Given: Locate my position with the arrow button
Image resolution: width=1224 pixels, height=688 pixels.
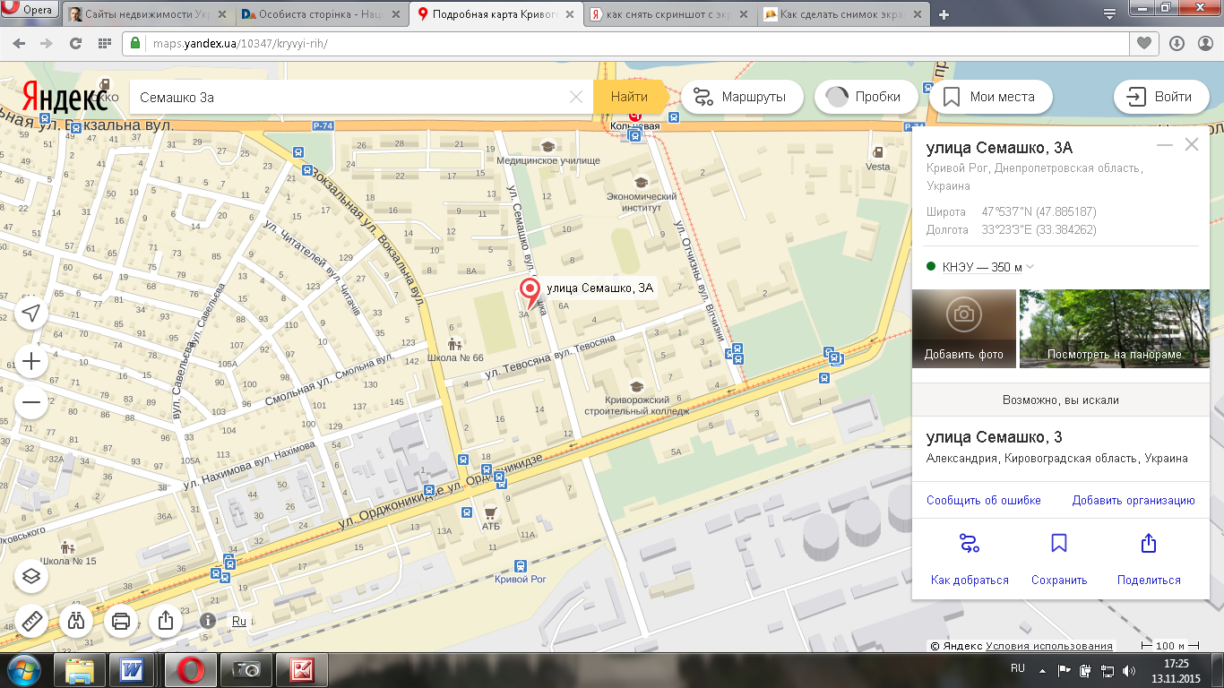Looking at the screenshot, I should [31, 313].
